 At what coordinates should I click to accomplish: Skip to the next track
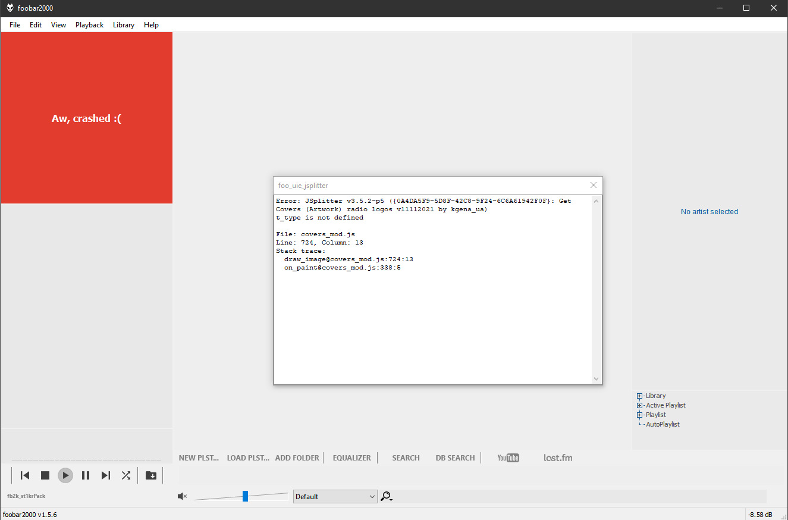pyautogui.click(x=106, y=475)
